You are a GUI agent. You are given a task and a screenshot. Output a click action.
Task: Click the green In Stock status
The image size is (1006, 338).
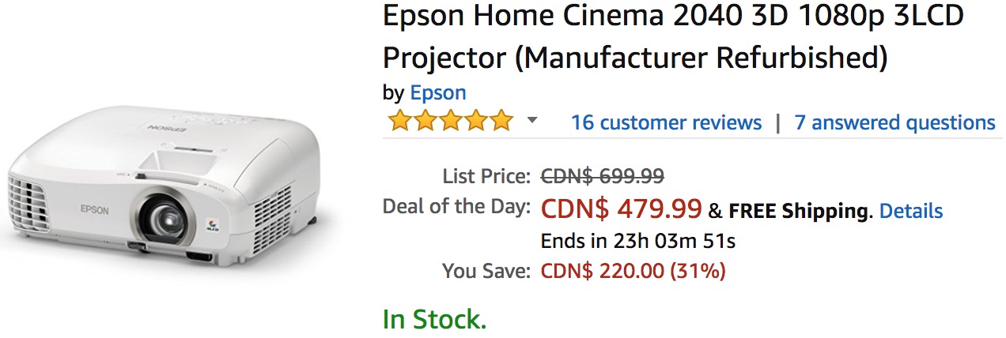[434, 319]
